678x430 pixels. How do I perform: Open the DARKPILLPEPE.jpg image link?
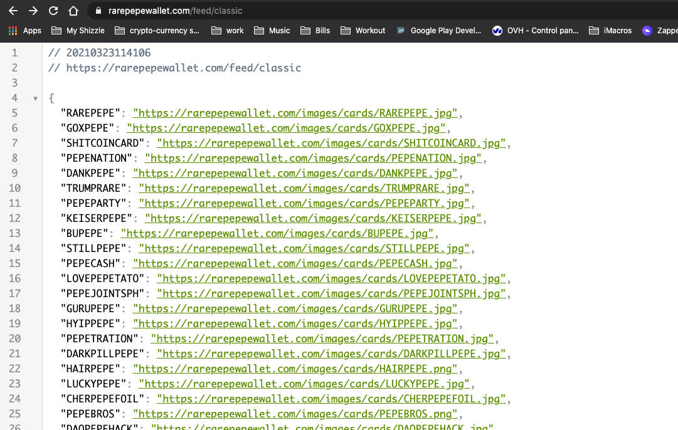click(331, 354)
